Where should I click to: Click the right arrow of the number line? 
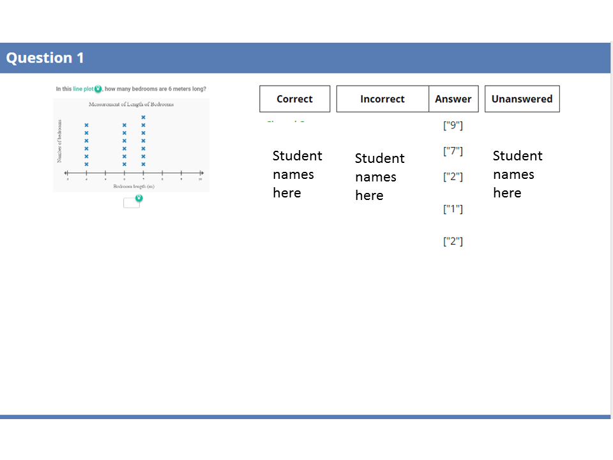point(201,173)
